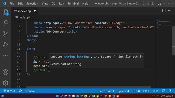
Task: Click the <?php opening tag on line 11
Action: (x=31, y=49)
